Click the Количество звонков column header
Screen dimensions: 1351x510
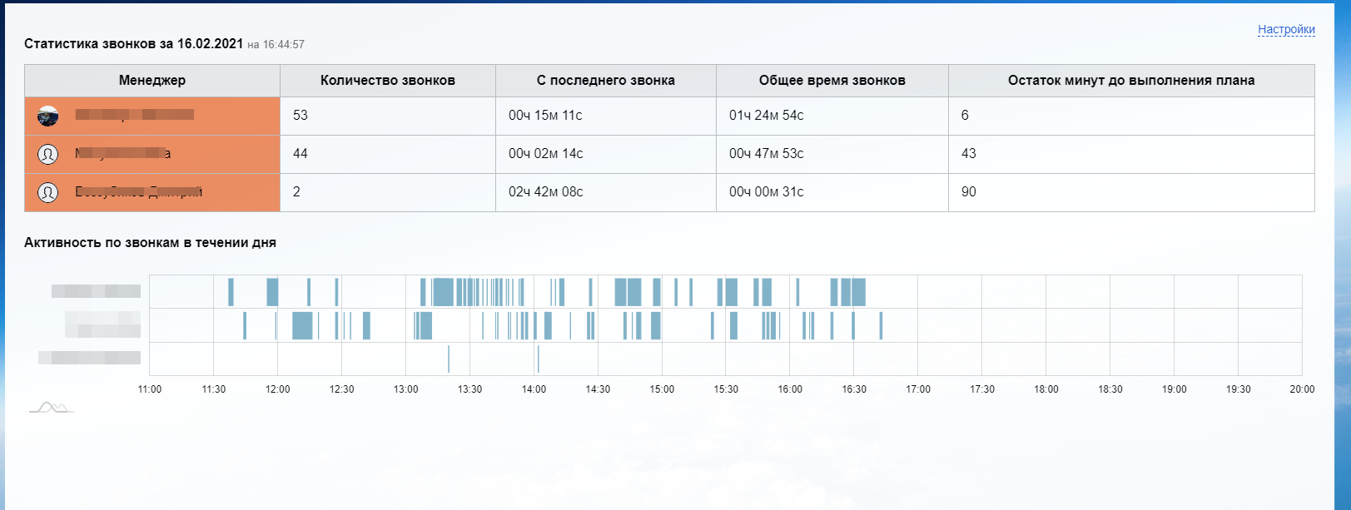click(388, 81)
